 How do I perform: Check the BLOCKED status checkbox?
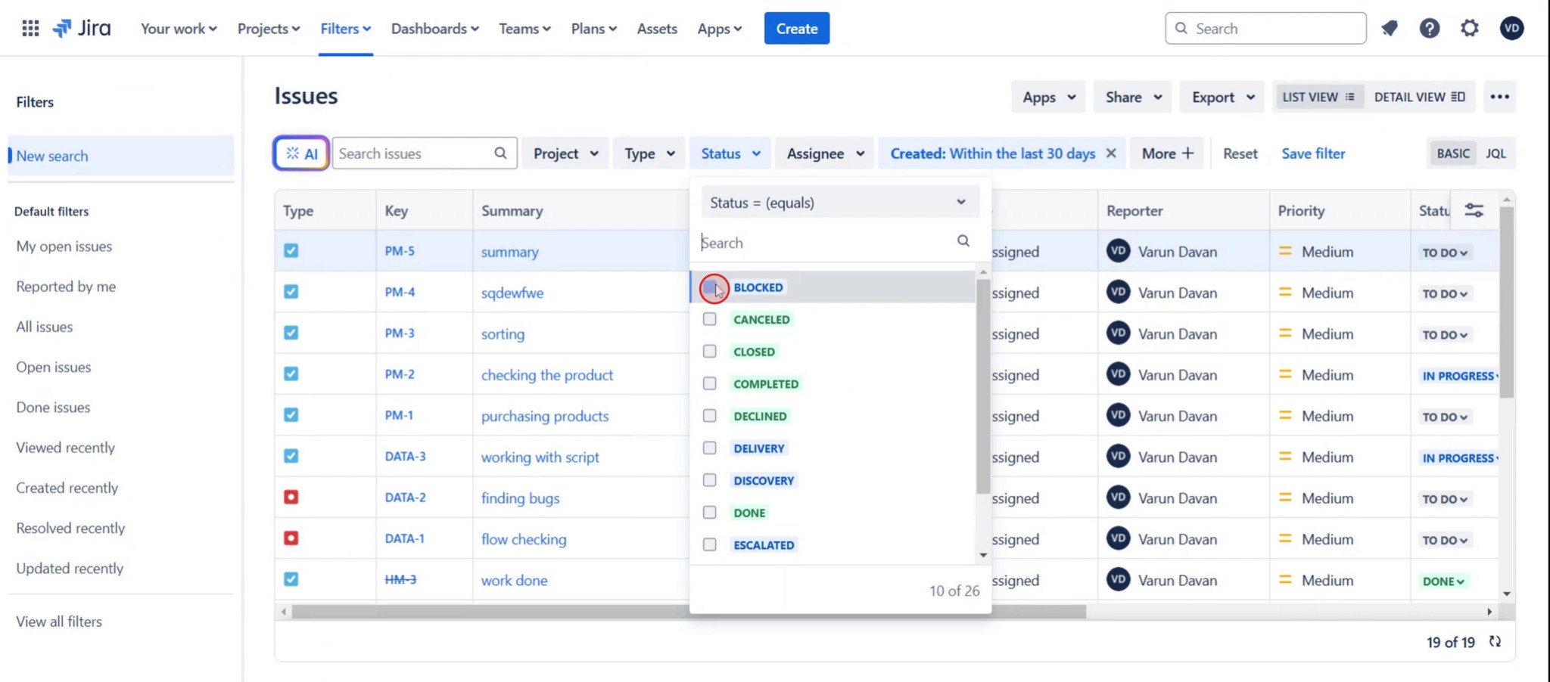click(710, 287)
